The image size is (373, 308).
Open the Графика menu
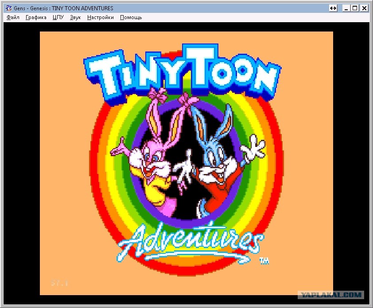(x=36, y=17)
